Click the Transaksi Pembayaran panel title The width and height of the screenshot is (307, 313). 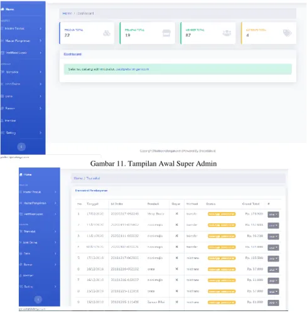click(91, 191)
